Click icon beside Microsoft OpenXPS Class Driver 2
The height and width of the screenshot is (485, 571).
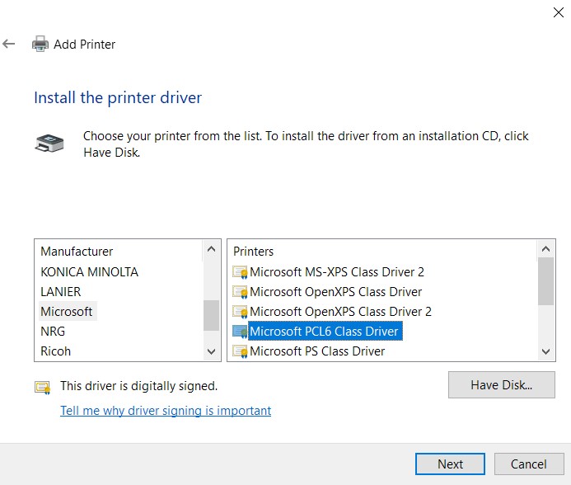point(240,312)
